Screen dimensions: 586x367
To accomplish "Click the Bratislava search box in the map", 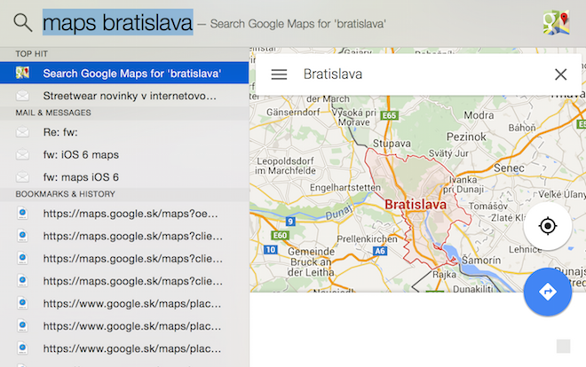I will click(418, 74).
